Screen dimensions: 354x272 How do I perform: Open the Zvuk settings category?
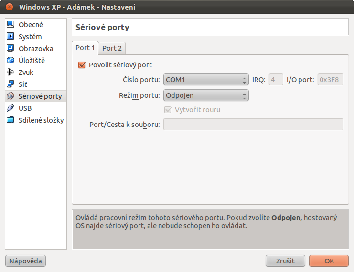(36, 72)
